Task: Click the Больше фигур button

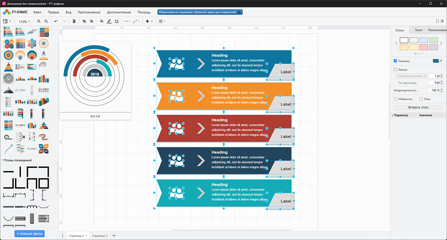Action: coord(30,233)
